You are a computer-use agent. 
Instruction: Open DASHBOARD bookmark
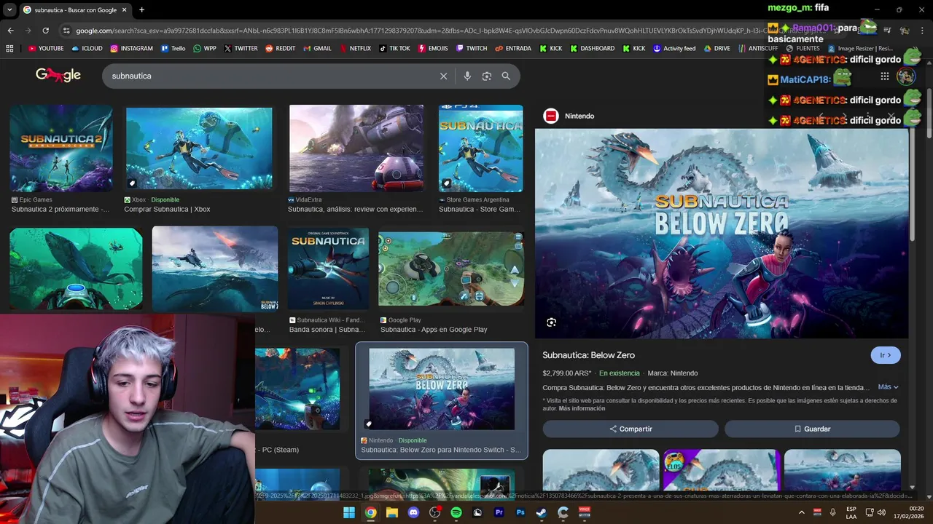tap(592, 49)
